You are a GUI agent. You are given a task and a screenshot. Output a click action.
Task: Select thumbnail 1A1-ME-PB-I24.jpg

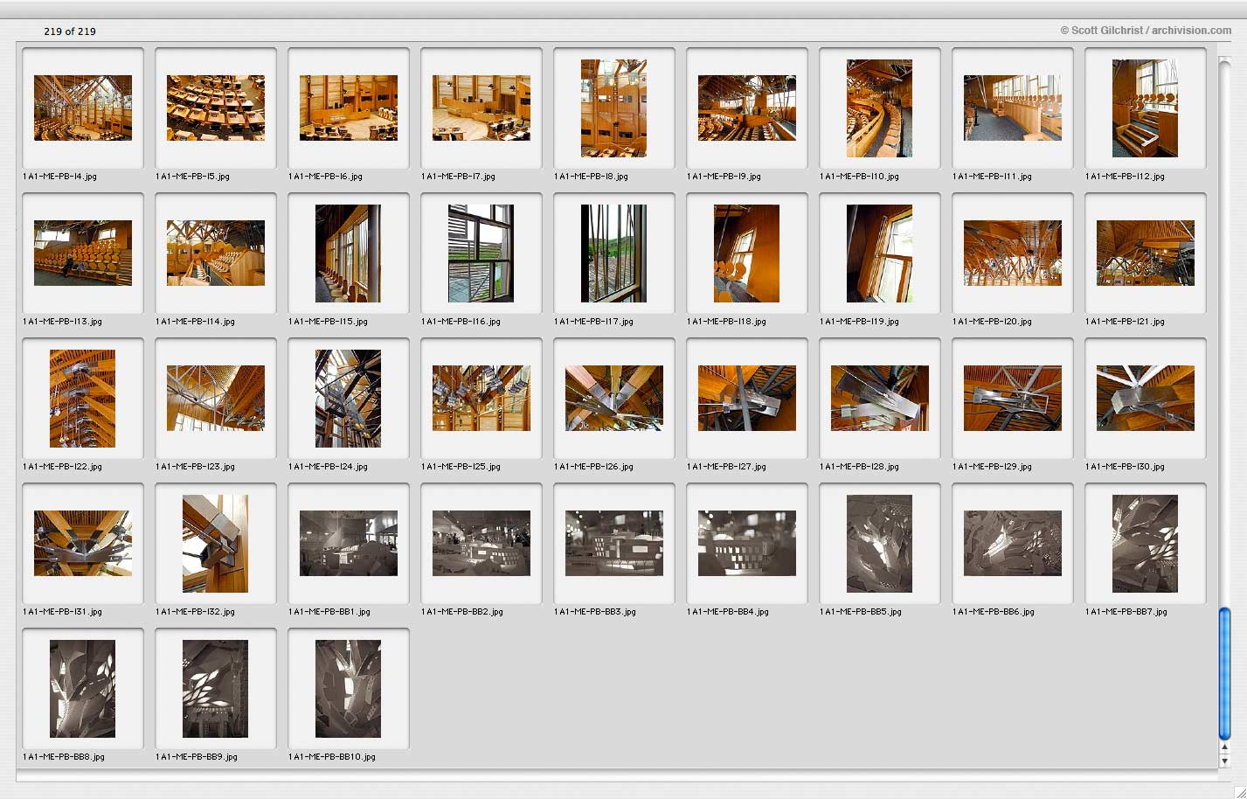tap(349, 399)
